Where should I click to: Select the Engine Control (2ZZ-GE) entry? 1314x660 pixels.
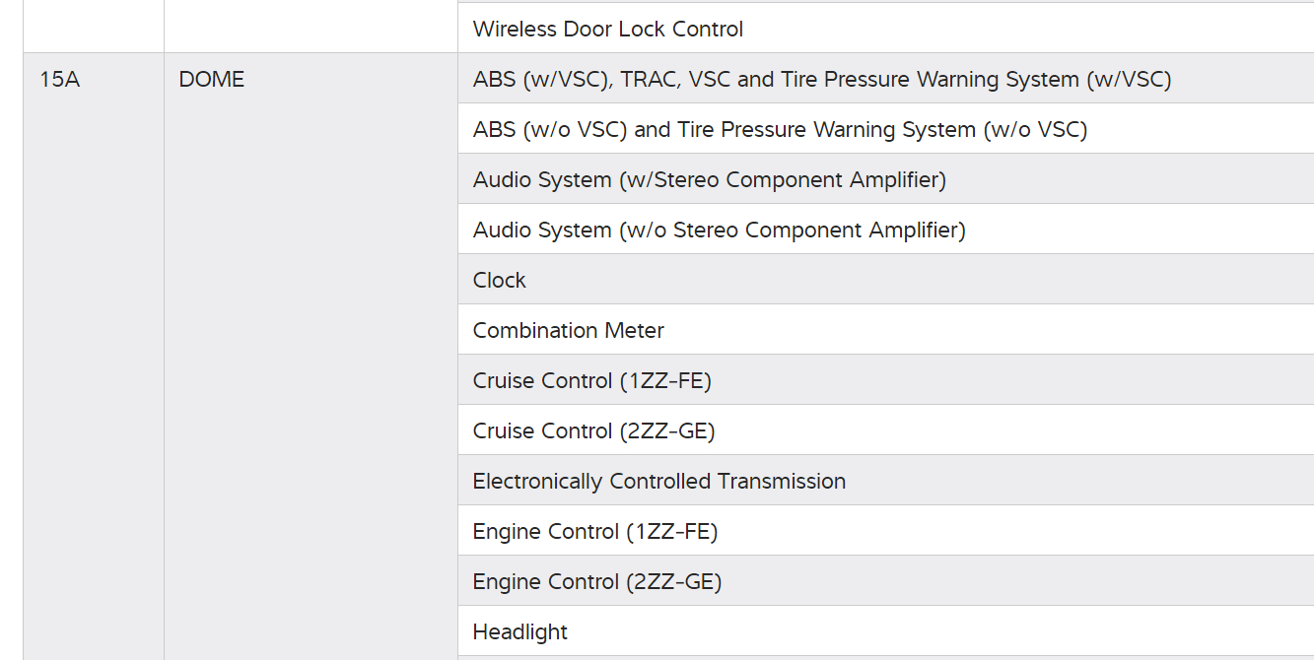pyautogui.click(x=597, y=582)
